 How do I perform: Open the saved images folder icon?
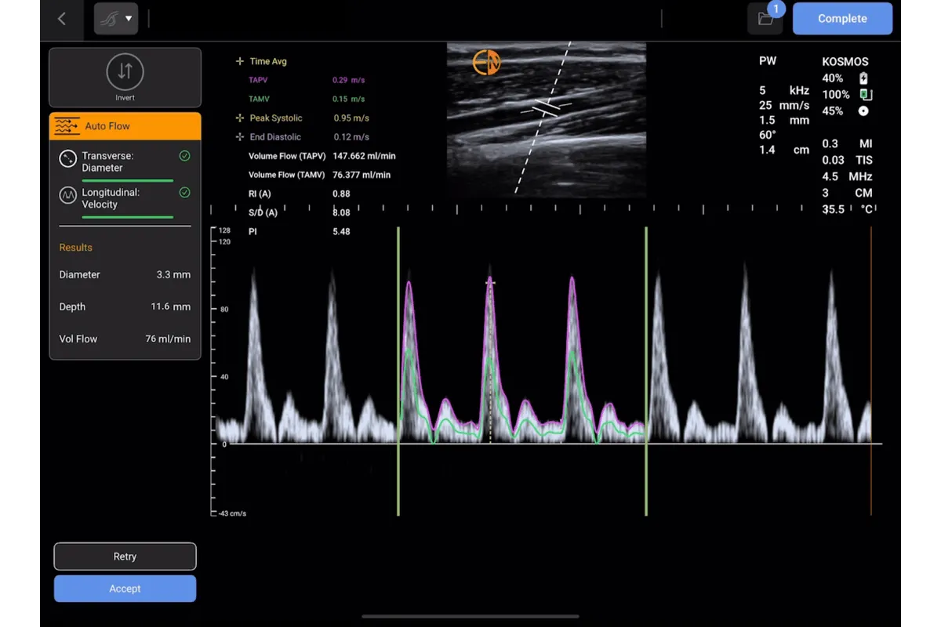coord(765,19)
